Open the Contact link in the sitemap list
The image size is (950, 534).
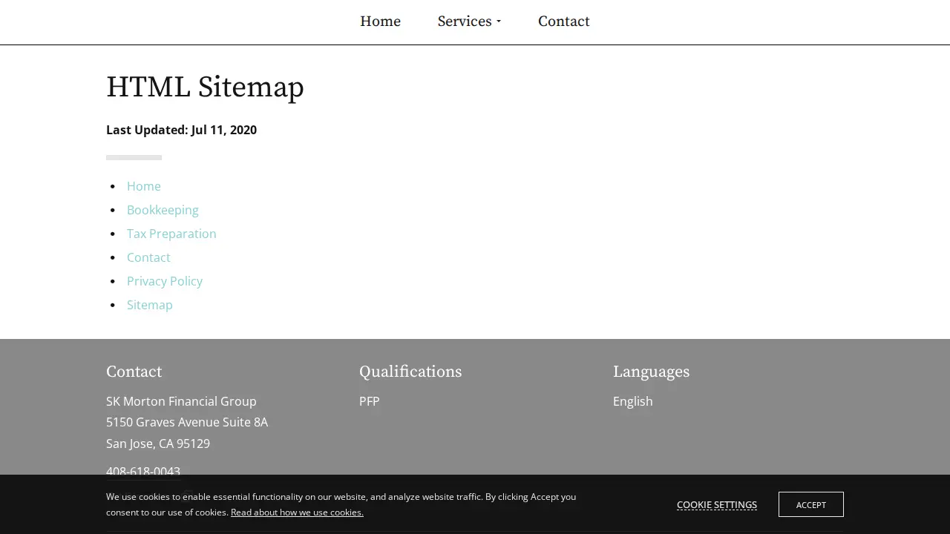coord(148,257)
